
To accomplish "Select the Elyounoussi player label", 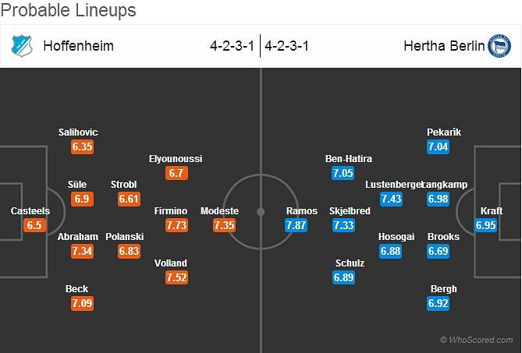I will pyautogui.click(x=176, y=158).
